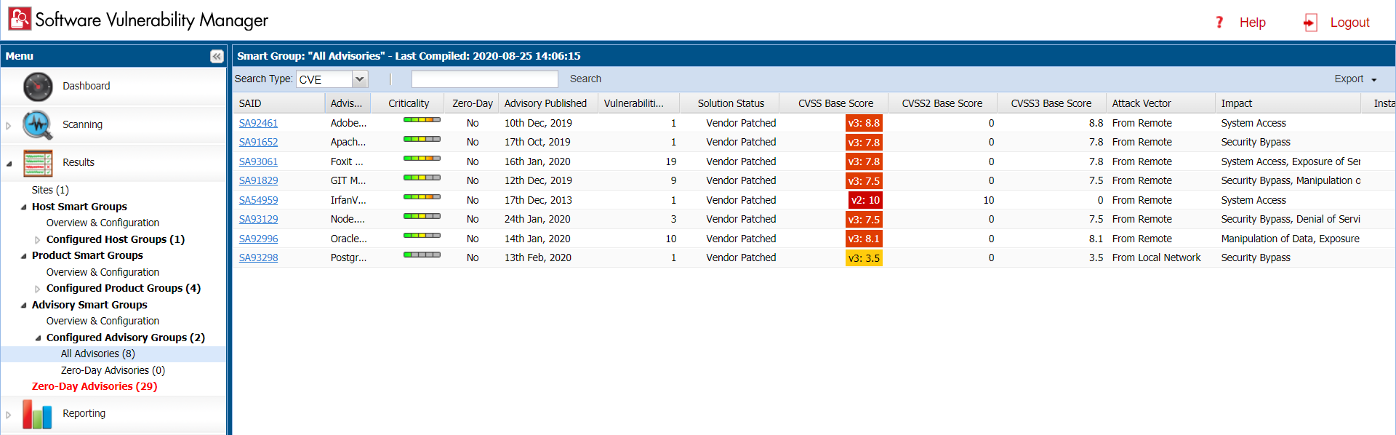Click the Logout door icon
The height and width of the screenshot is (435, 1396).
tap(1310, 23)
